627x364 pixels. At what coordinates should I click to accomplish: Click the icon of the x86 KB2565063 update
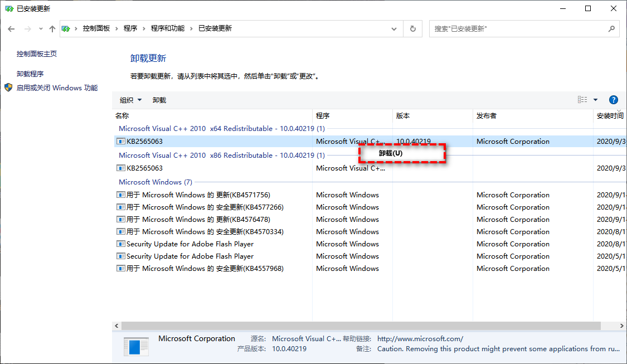120,168
